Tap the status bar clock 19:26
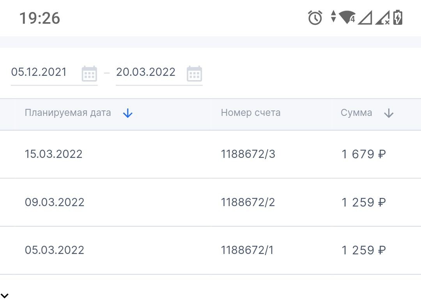Viewport: 421px width, 308px height. point(40,18)
